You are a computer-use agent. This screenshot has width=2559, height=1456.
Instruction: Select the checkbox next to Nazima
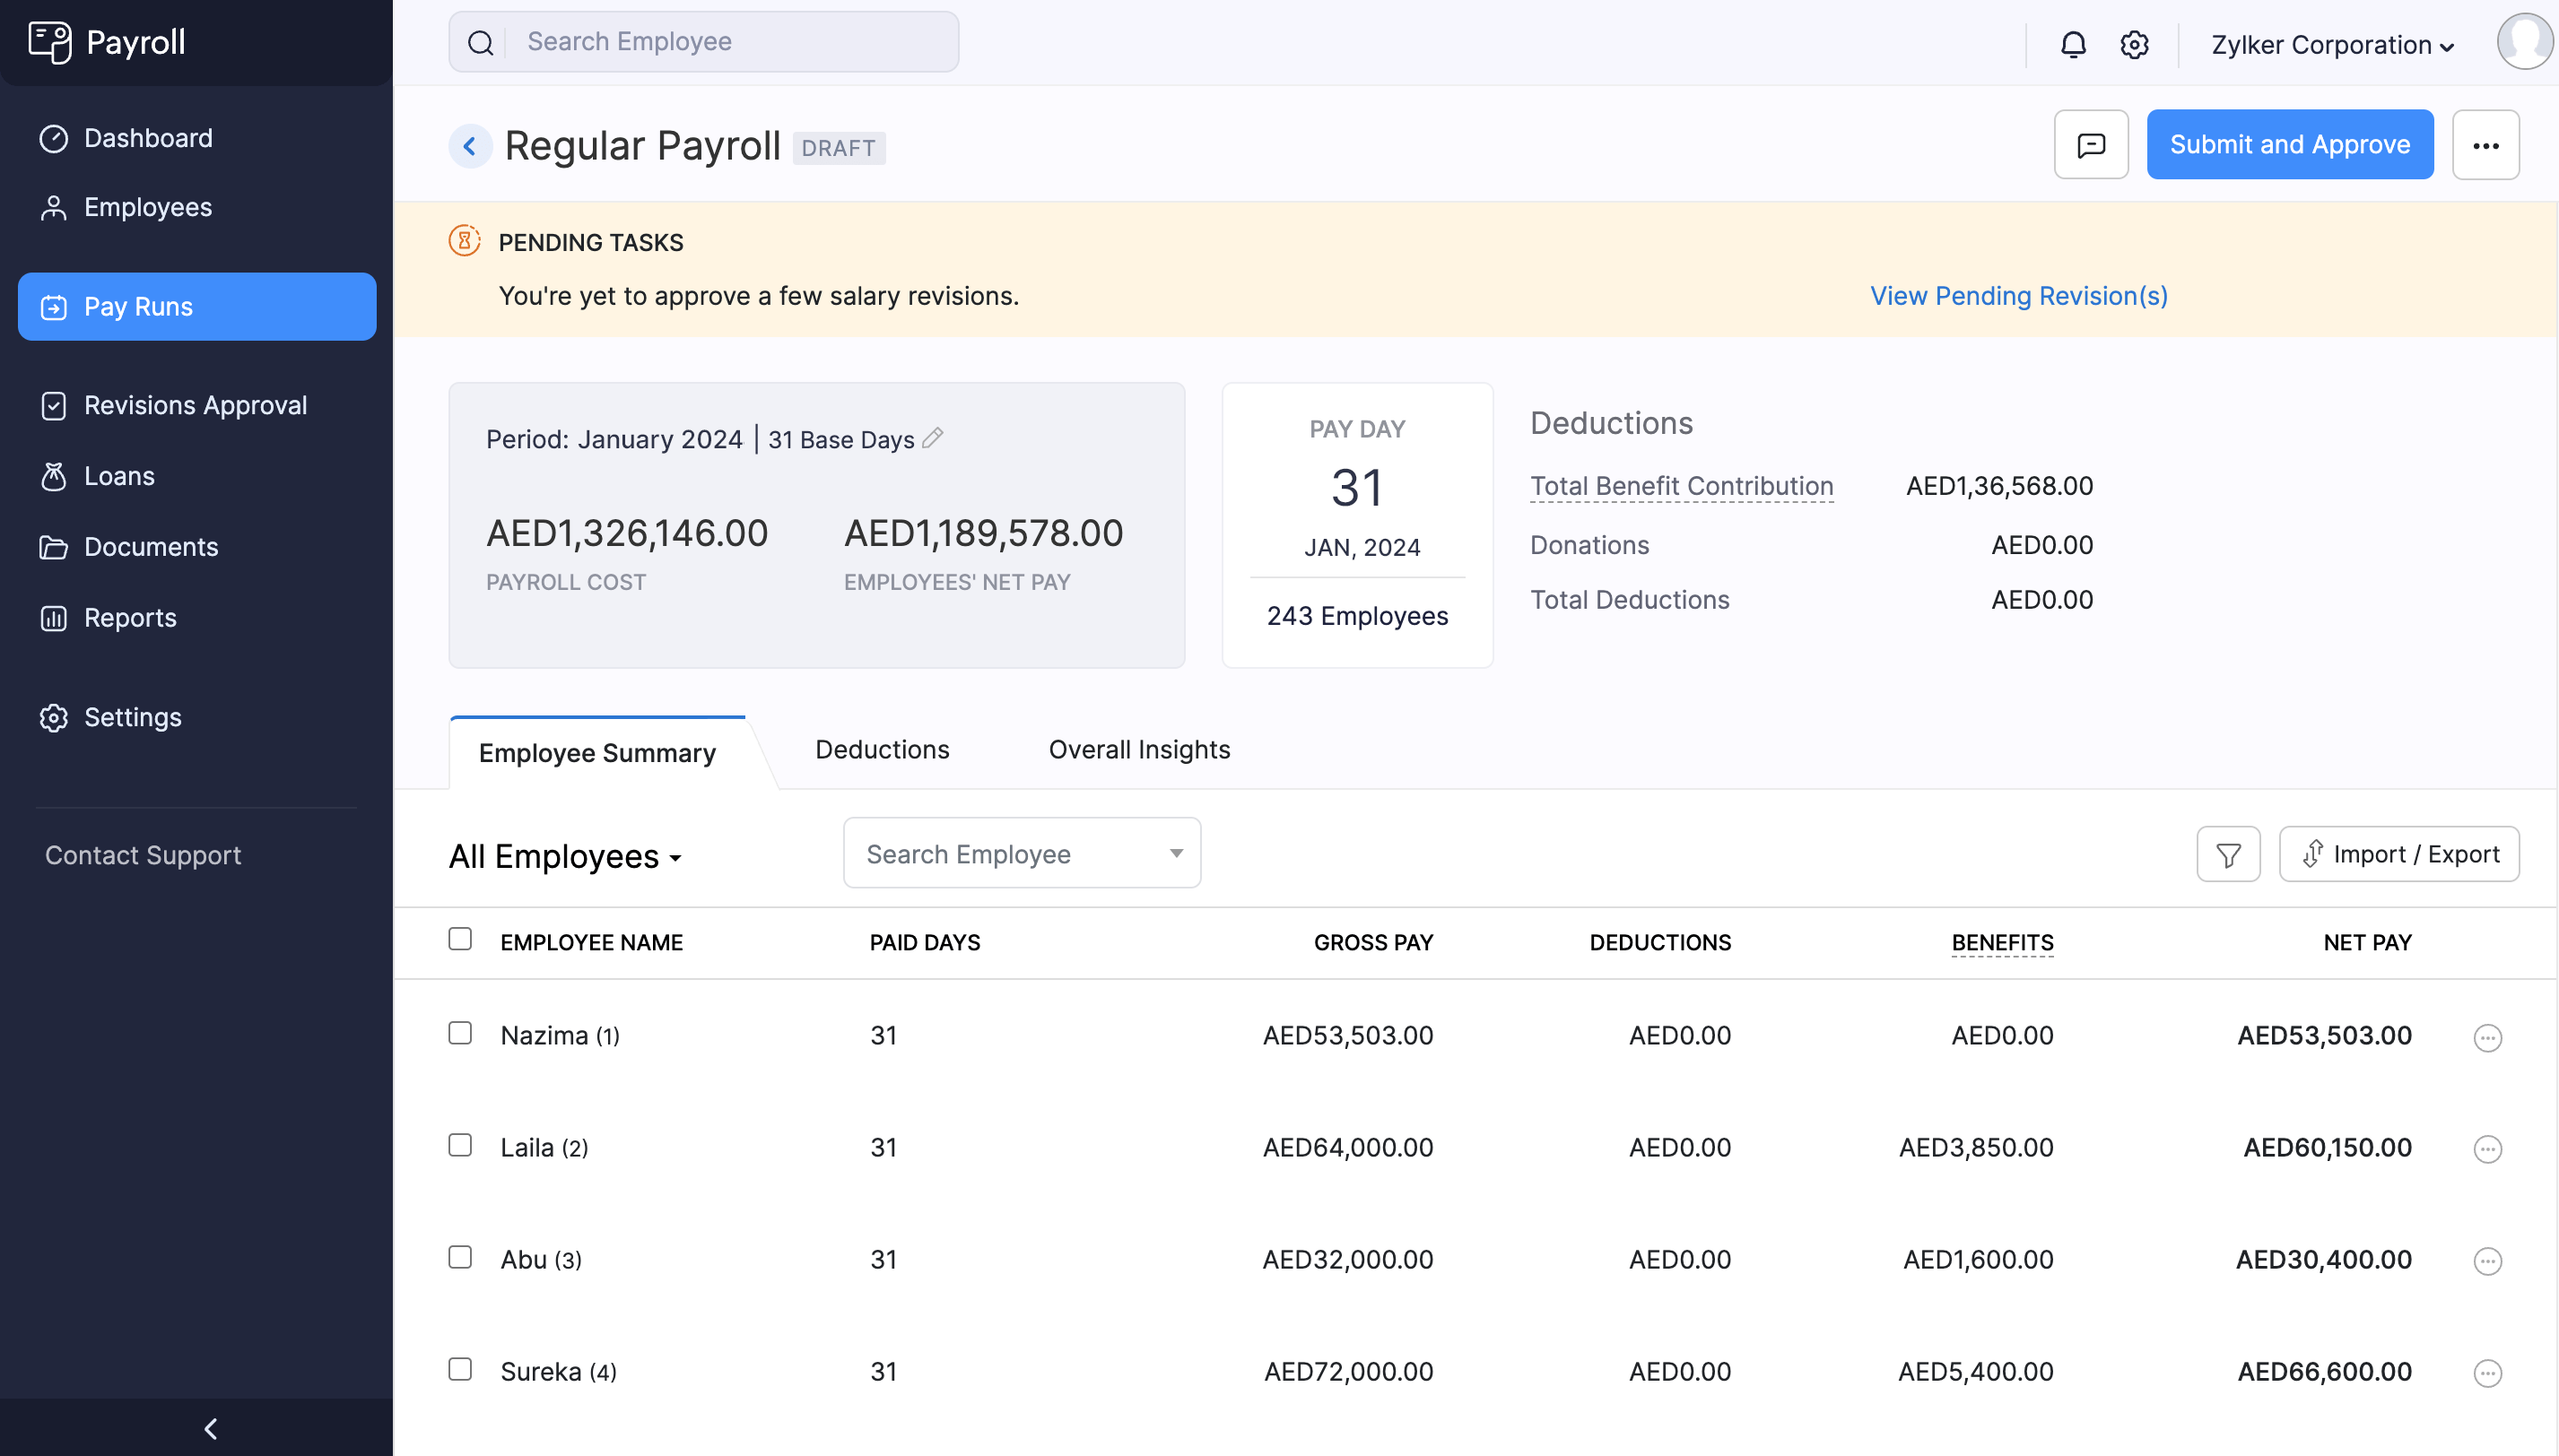click(459, 1033)
